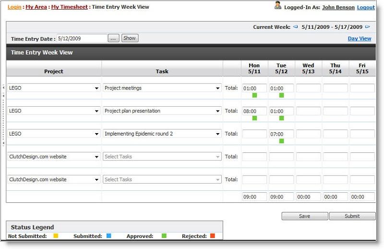The width and height of the screenshot is (384, 249).
Task: Edit Monday hours for Project meetings
Action: pos(255,88)
